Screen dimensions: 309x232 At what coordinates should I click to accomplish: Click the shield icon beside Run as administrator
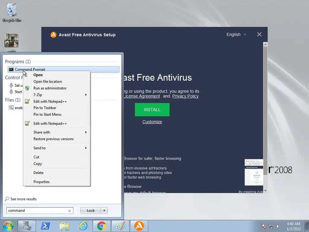27,88
